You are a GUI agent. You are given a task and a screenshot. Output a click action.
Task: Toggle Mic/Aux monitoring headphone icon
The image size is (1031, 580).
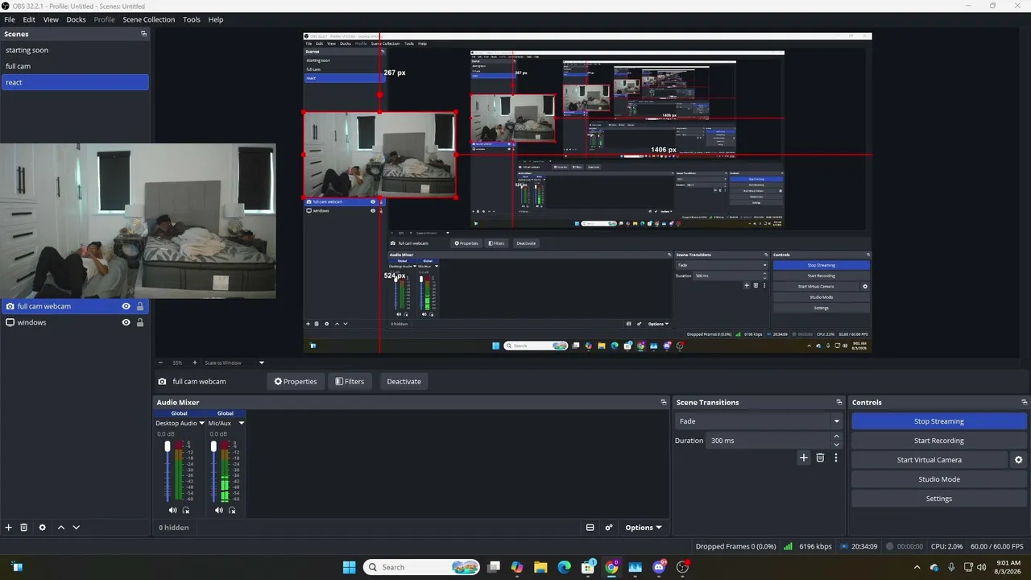232,510
